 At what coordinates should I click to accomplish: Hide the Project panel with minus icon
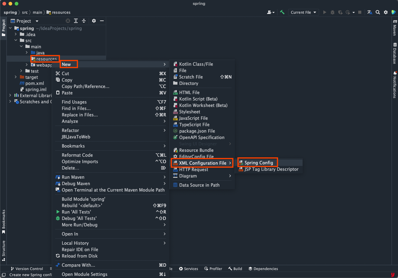102,21
